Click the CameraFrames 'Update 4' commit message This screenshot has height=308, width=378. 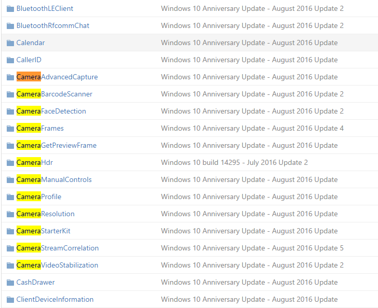pos(252,129)
